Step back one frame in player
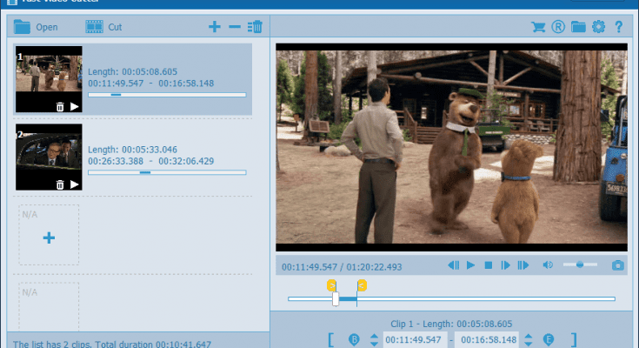The image size is (639, 348). 453,265
